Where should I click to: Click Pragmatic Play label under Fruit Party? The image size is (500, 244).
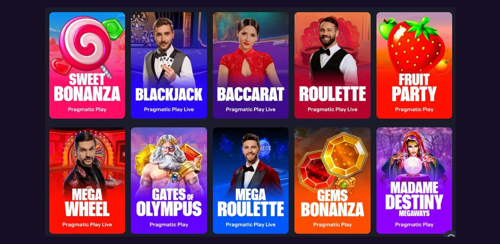414,110
